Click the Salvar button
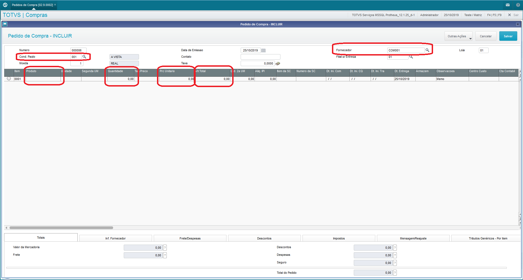This screenshot has width=523, height=280. coord(508,36)
